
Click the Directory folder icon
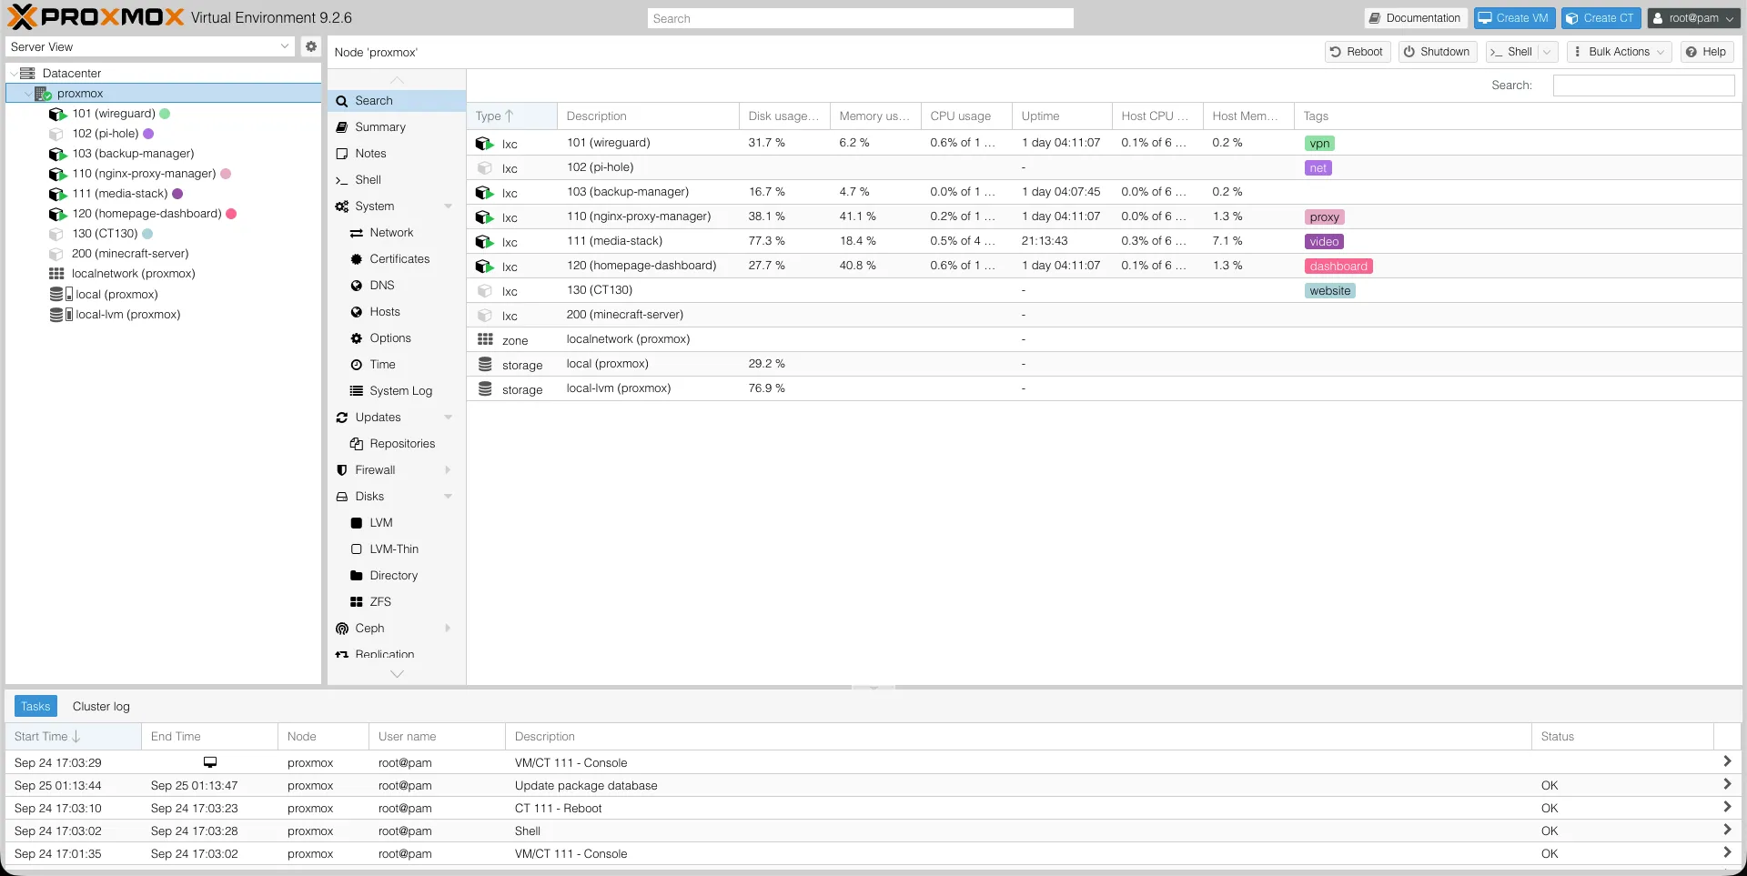tap(357, 576)
